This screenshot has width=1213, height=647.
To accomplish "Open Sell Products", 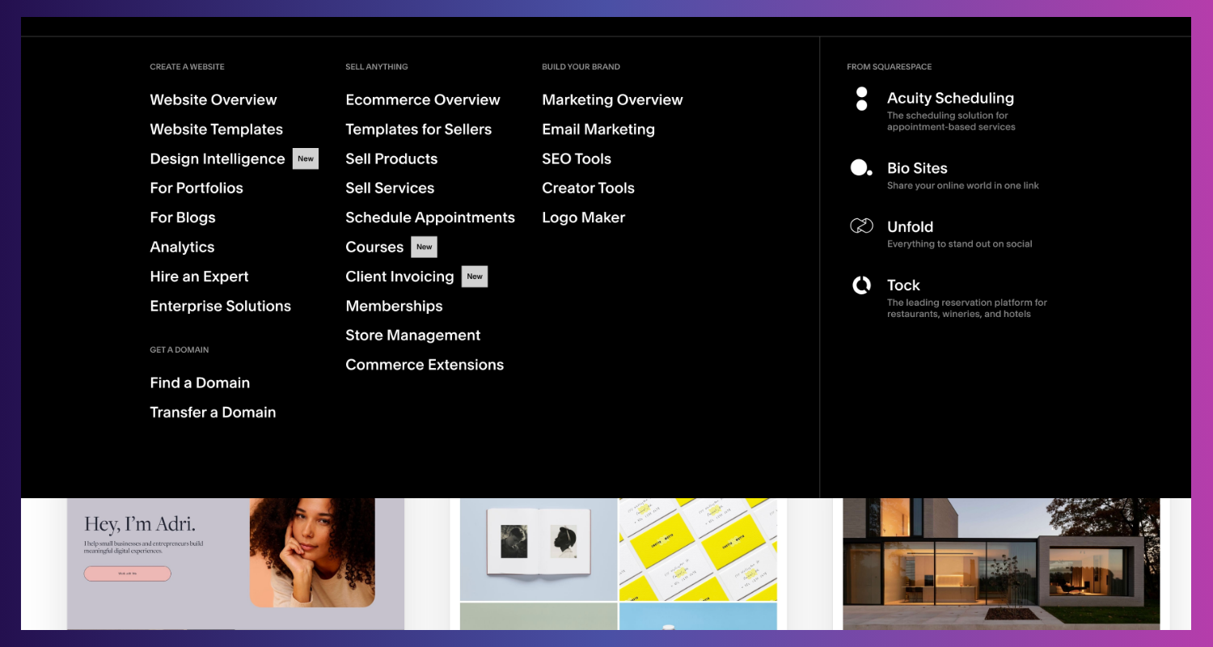I will (391, 159).
